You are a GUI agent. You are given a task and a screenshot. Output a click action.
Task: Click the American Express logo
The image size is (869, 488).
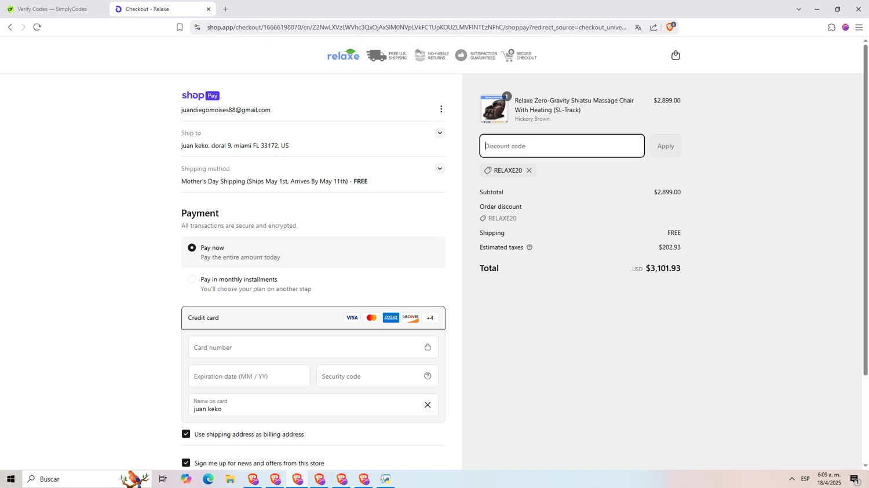(x=391, y=318)
